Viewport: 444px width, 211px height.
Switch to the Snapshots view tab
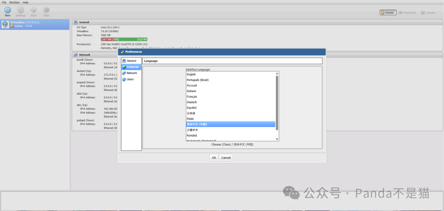point(407,12)
